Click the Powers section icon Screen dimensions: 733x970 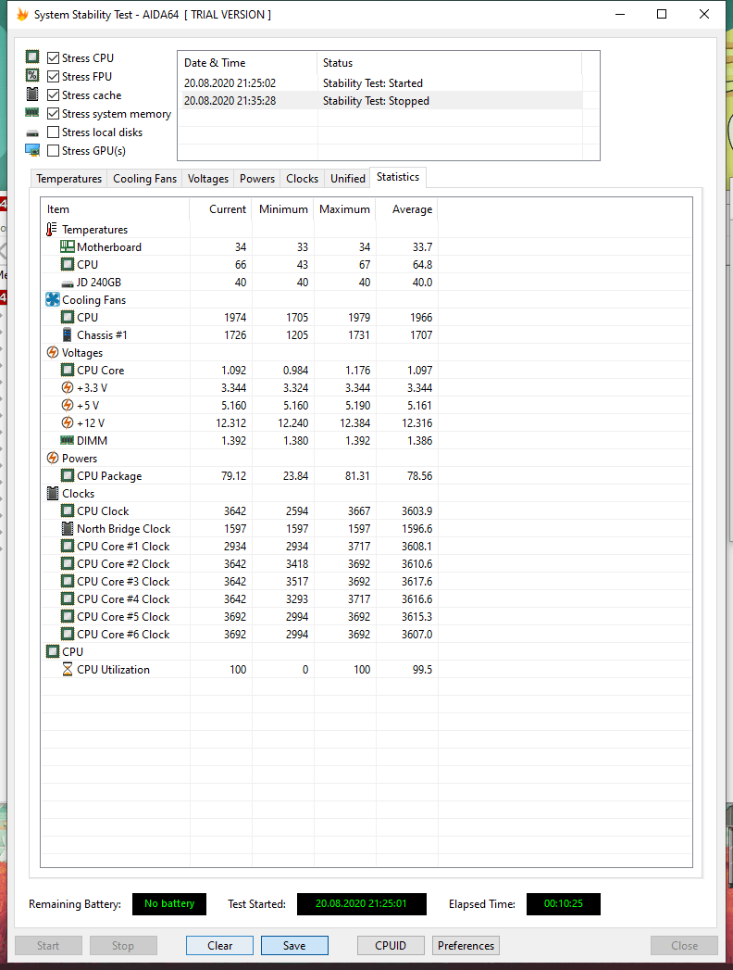tap(53, 458)
